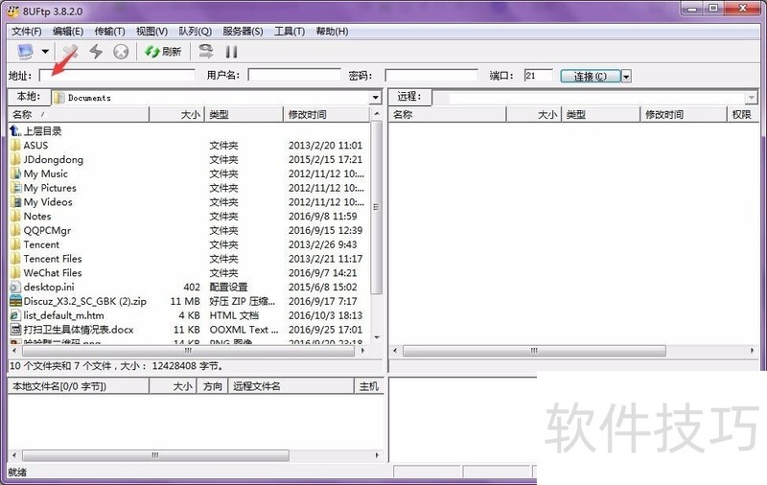767x485 pixels.
Task: Click the 连接(C) connect button
Action: [591, 77]
